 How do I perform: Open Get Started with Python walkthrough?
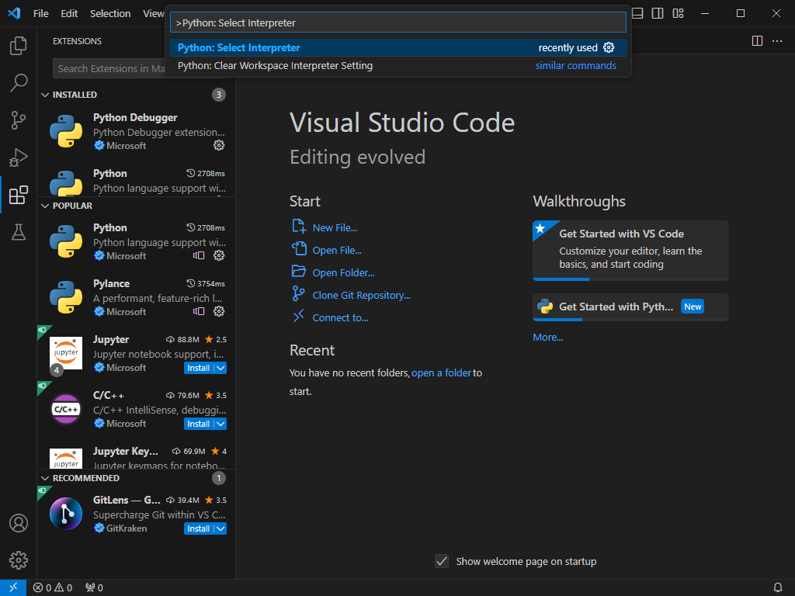click(x=630, y=307)
